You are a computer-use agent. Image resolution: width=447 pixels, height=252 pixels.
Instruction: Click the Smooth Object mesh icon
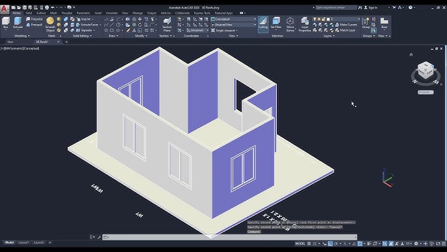click(x=50, y=24)
